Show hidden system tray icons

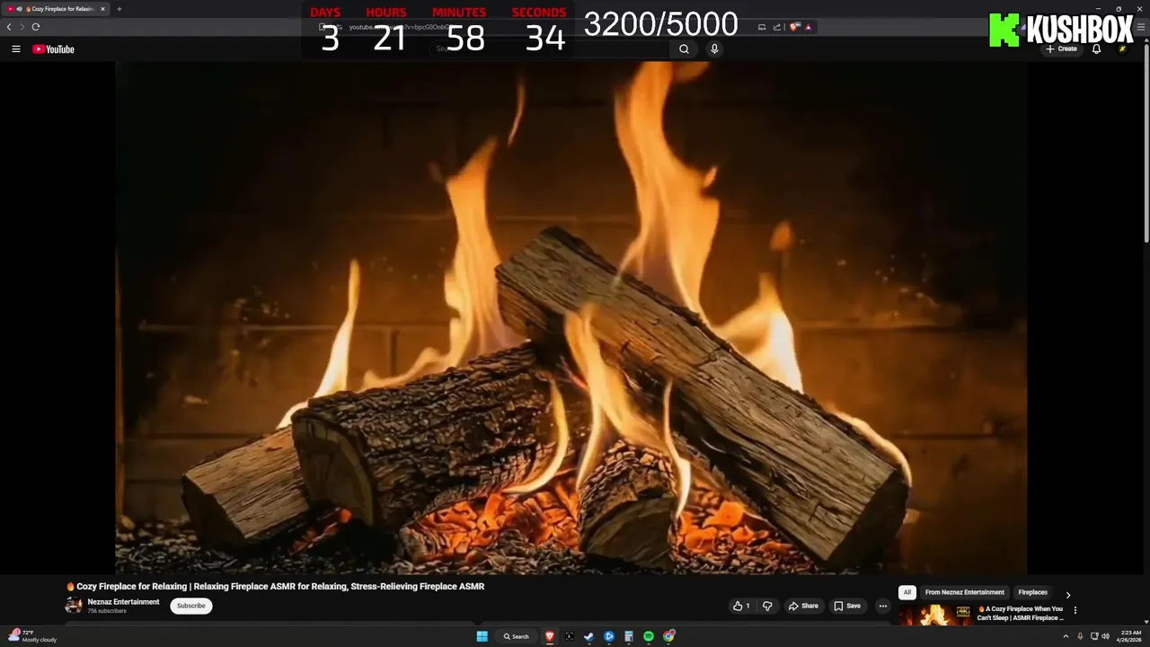click(1066, 636)
